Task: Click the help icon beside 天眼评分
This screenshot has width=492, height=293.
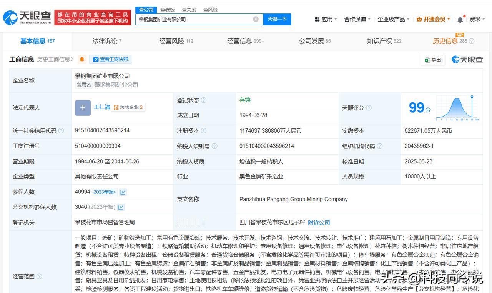Action: click(x=369, y=108)
